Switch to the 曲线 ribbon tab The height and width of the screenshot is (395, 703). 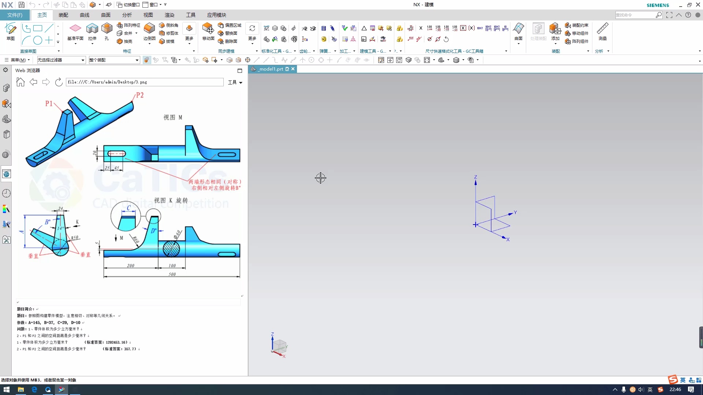click(x=85, y=15)
